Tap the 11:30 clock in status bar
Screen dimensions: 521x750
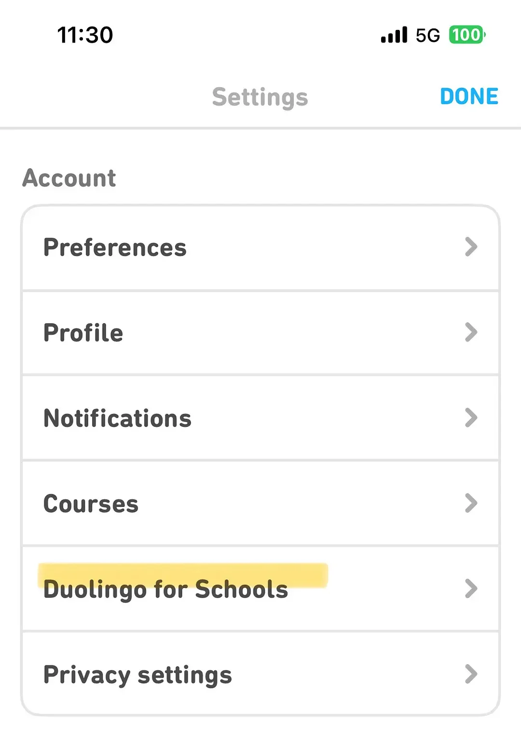point(85,35)
